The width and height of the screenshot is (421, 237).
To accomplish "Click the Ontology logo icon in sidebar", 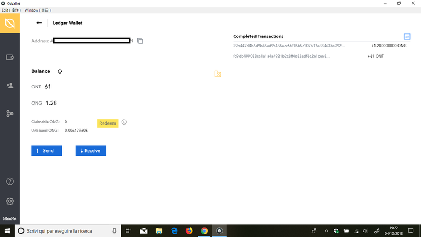I will click(10, 24).
